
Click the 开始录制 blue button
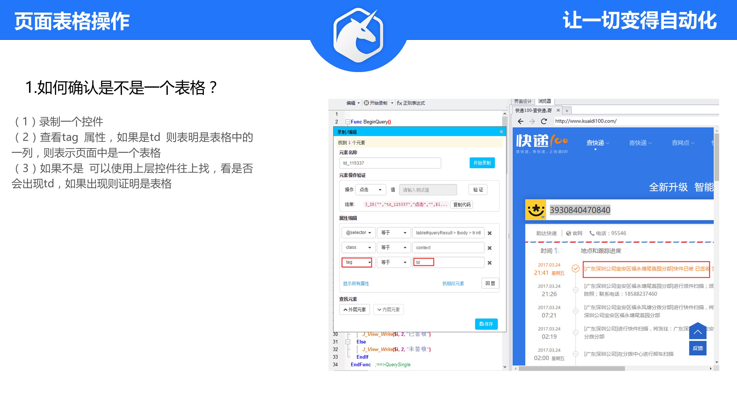click(482, 163)
